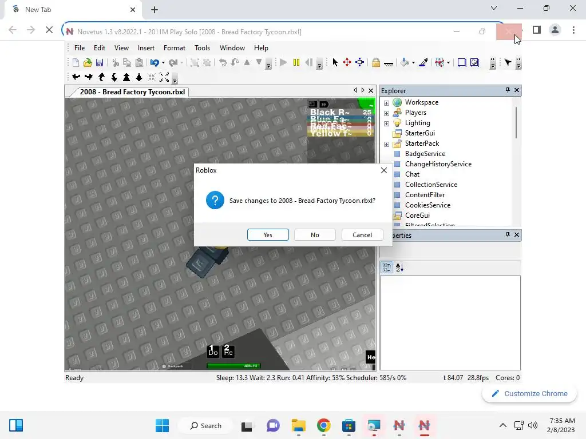Click the camera pan left arrow icon
This screenshot has height=439, width=586.
tap(76, 77)
